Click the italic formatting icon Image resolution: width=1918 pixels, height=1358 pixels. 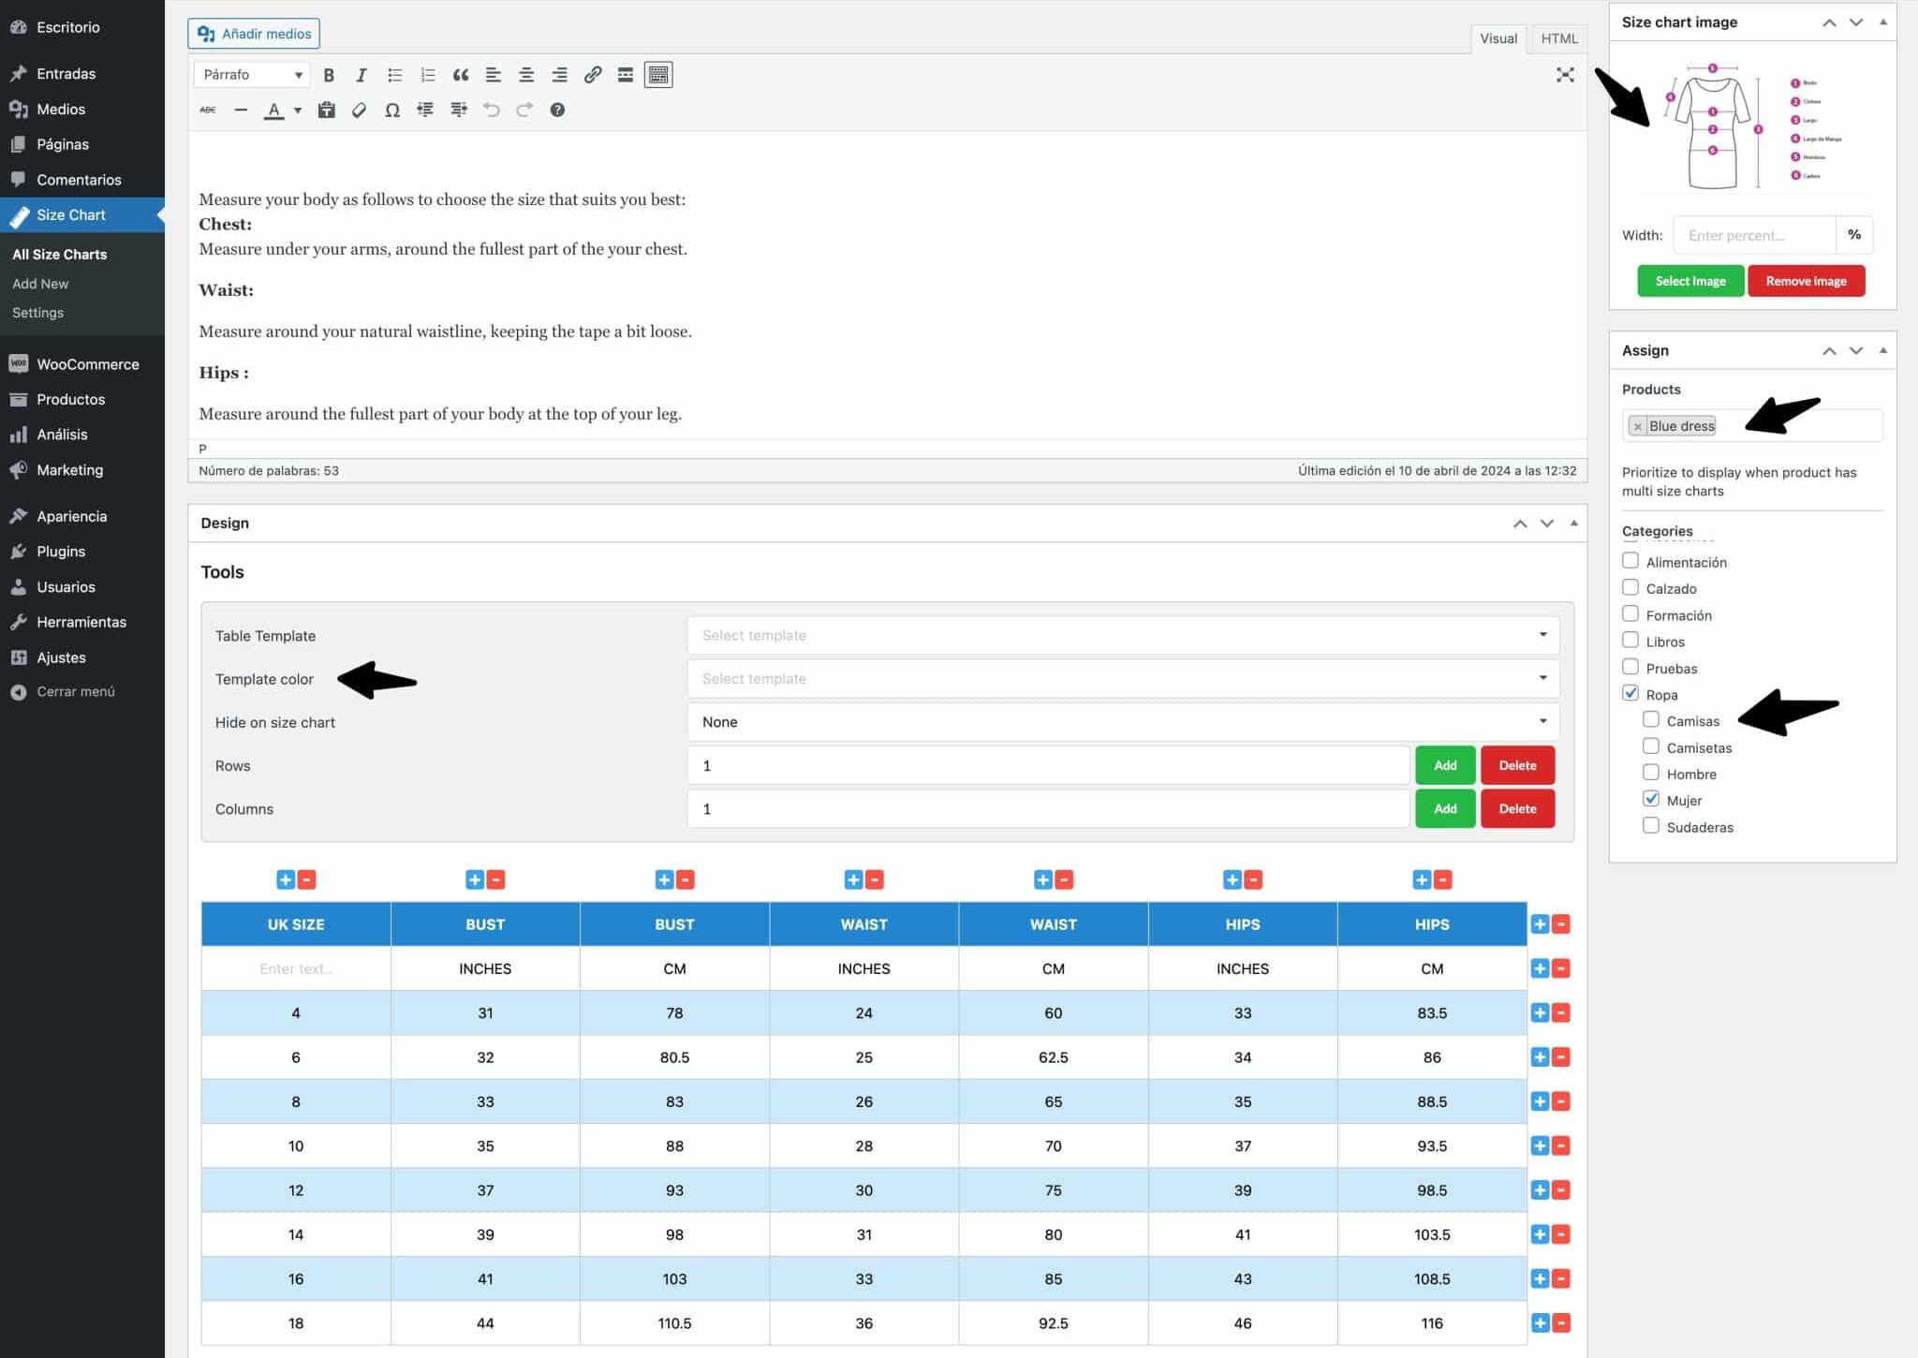tap(361, 75)
